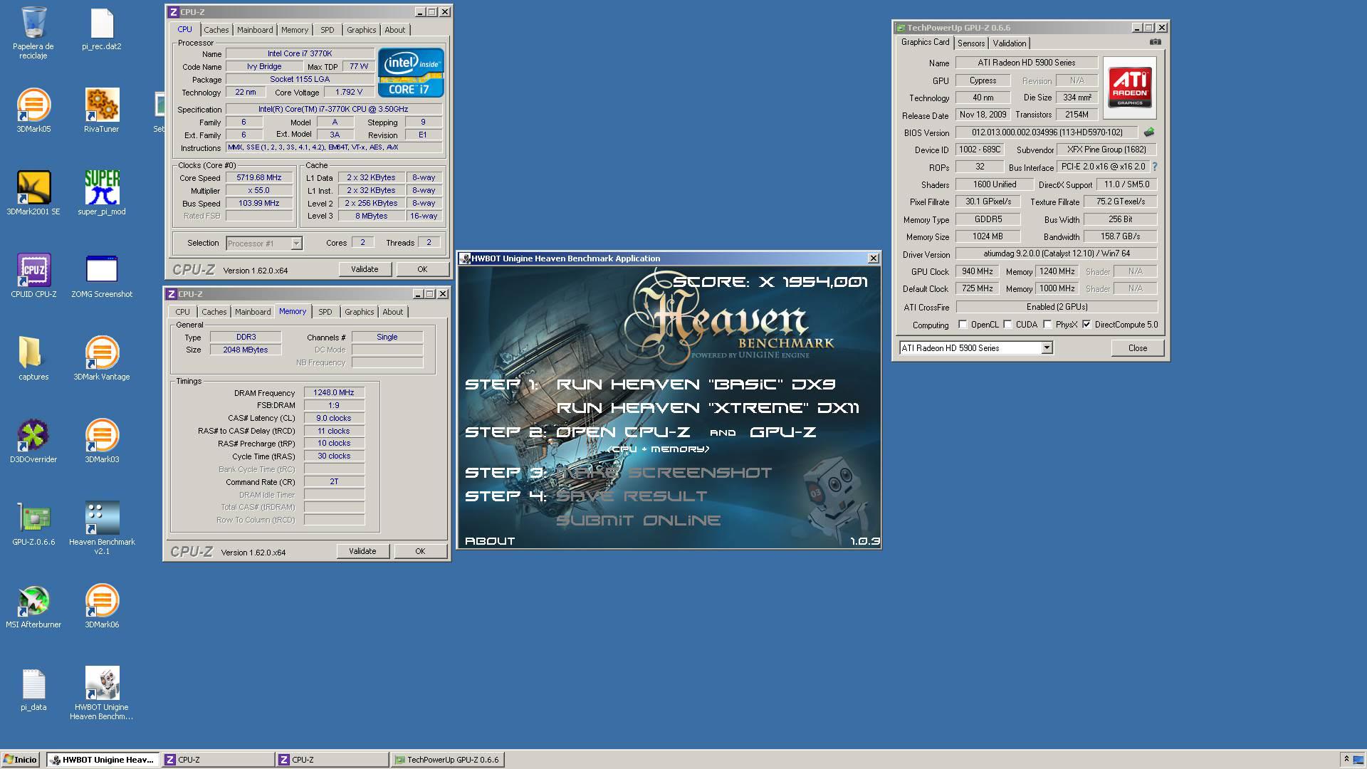The image size is (1367, 769).
Task: Open ZOMG Screenshot desktop icon
Action: (x=102, y=276)
